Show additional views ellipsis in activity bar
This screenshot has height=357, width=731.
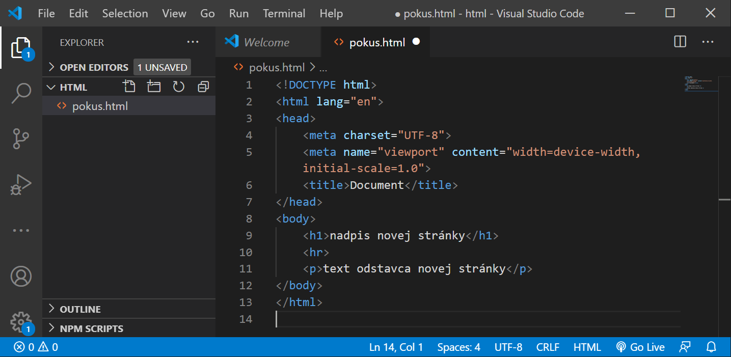pyautogui.click(x=21, y=230)
